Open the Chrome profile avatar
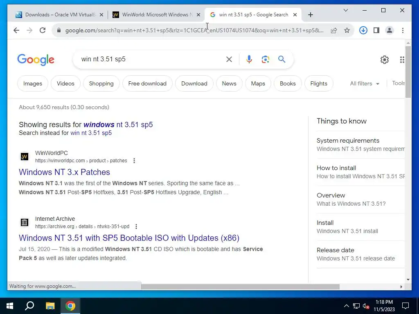Image resolution: width=419 pixels, height=314 pixels. click(390, 30)
